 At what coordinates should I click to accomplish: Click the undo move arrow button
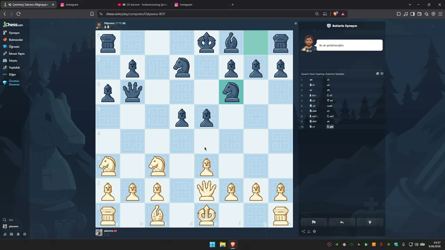(x=342, y=222)
